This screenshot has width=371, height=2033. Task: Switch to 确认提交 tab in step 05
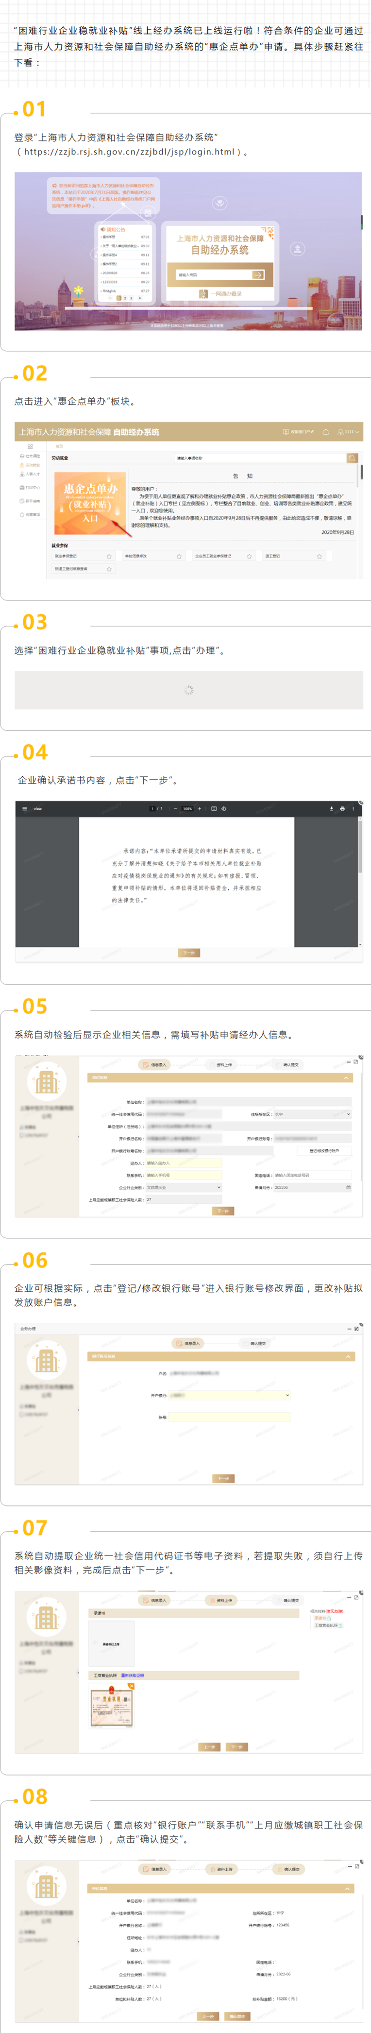[x=289, y=1065]
